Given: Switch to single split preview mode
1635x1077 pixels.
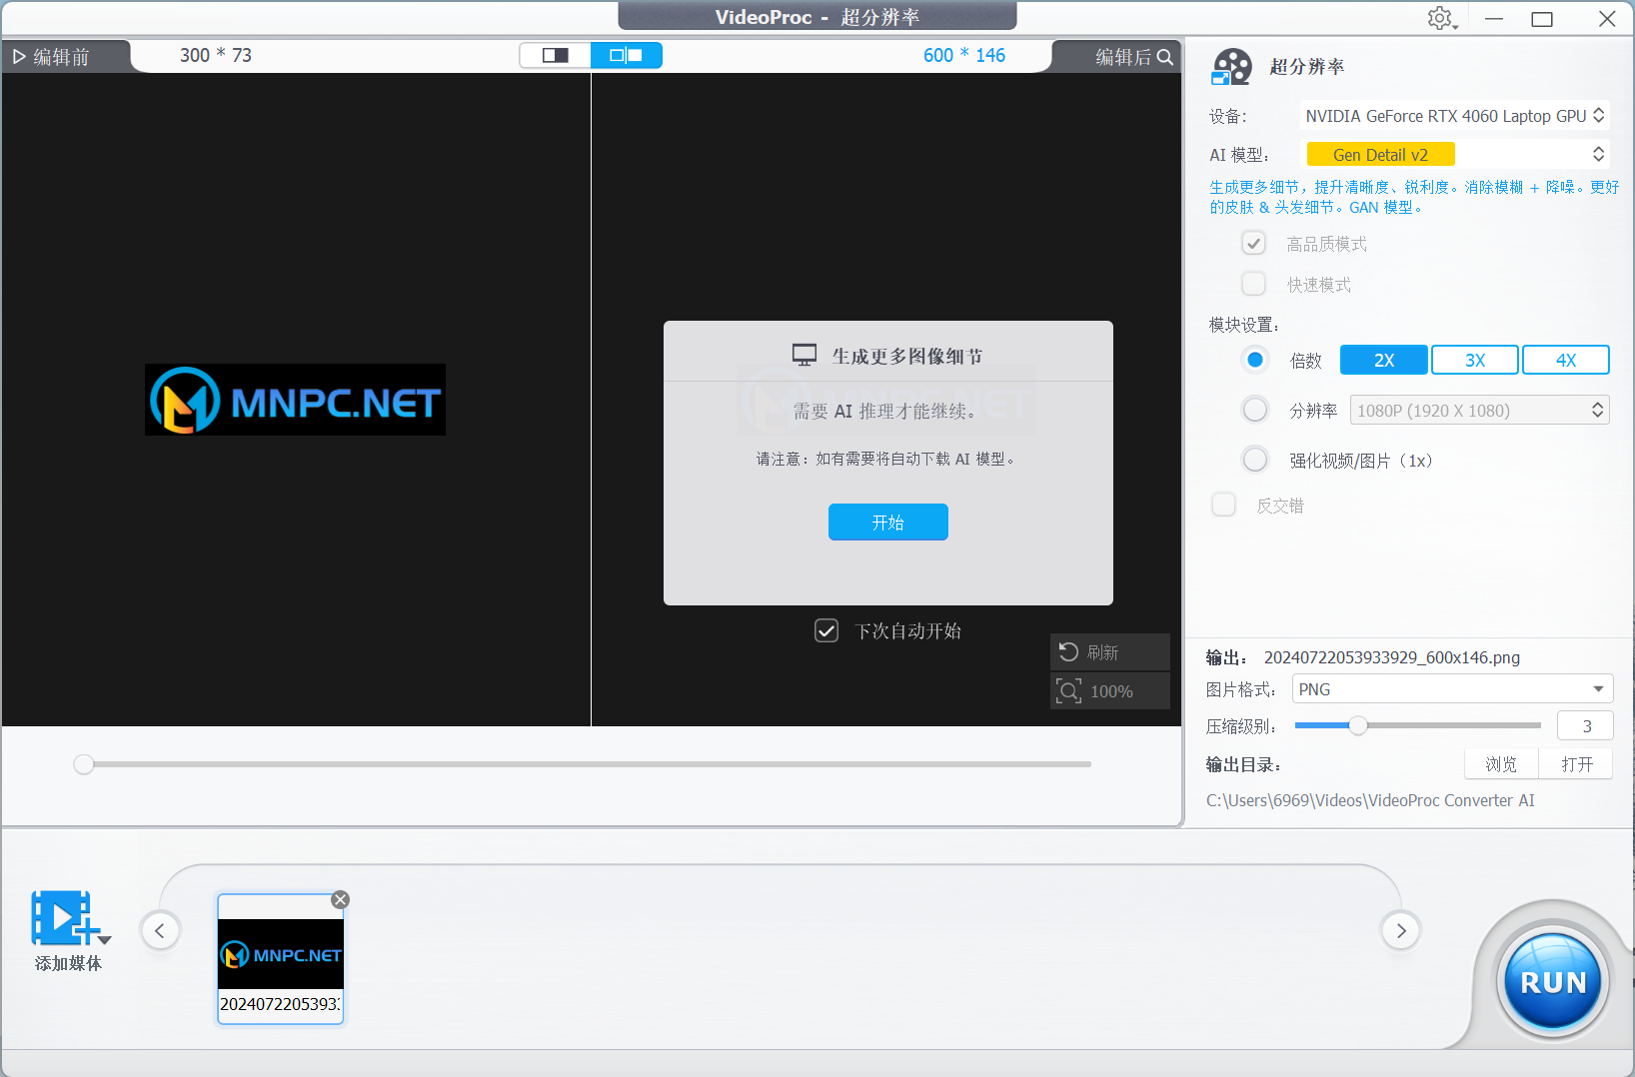Looking at the screenshot, I should point(556,55).
